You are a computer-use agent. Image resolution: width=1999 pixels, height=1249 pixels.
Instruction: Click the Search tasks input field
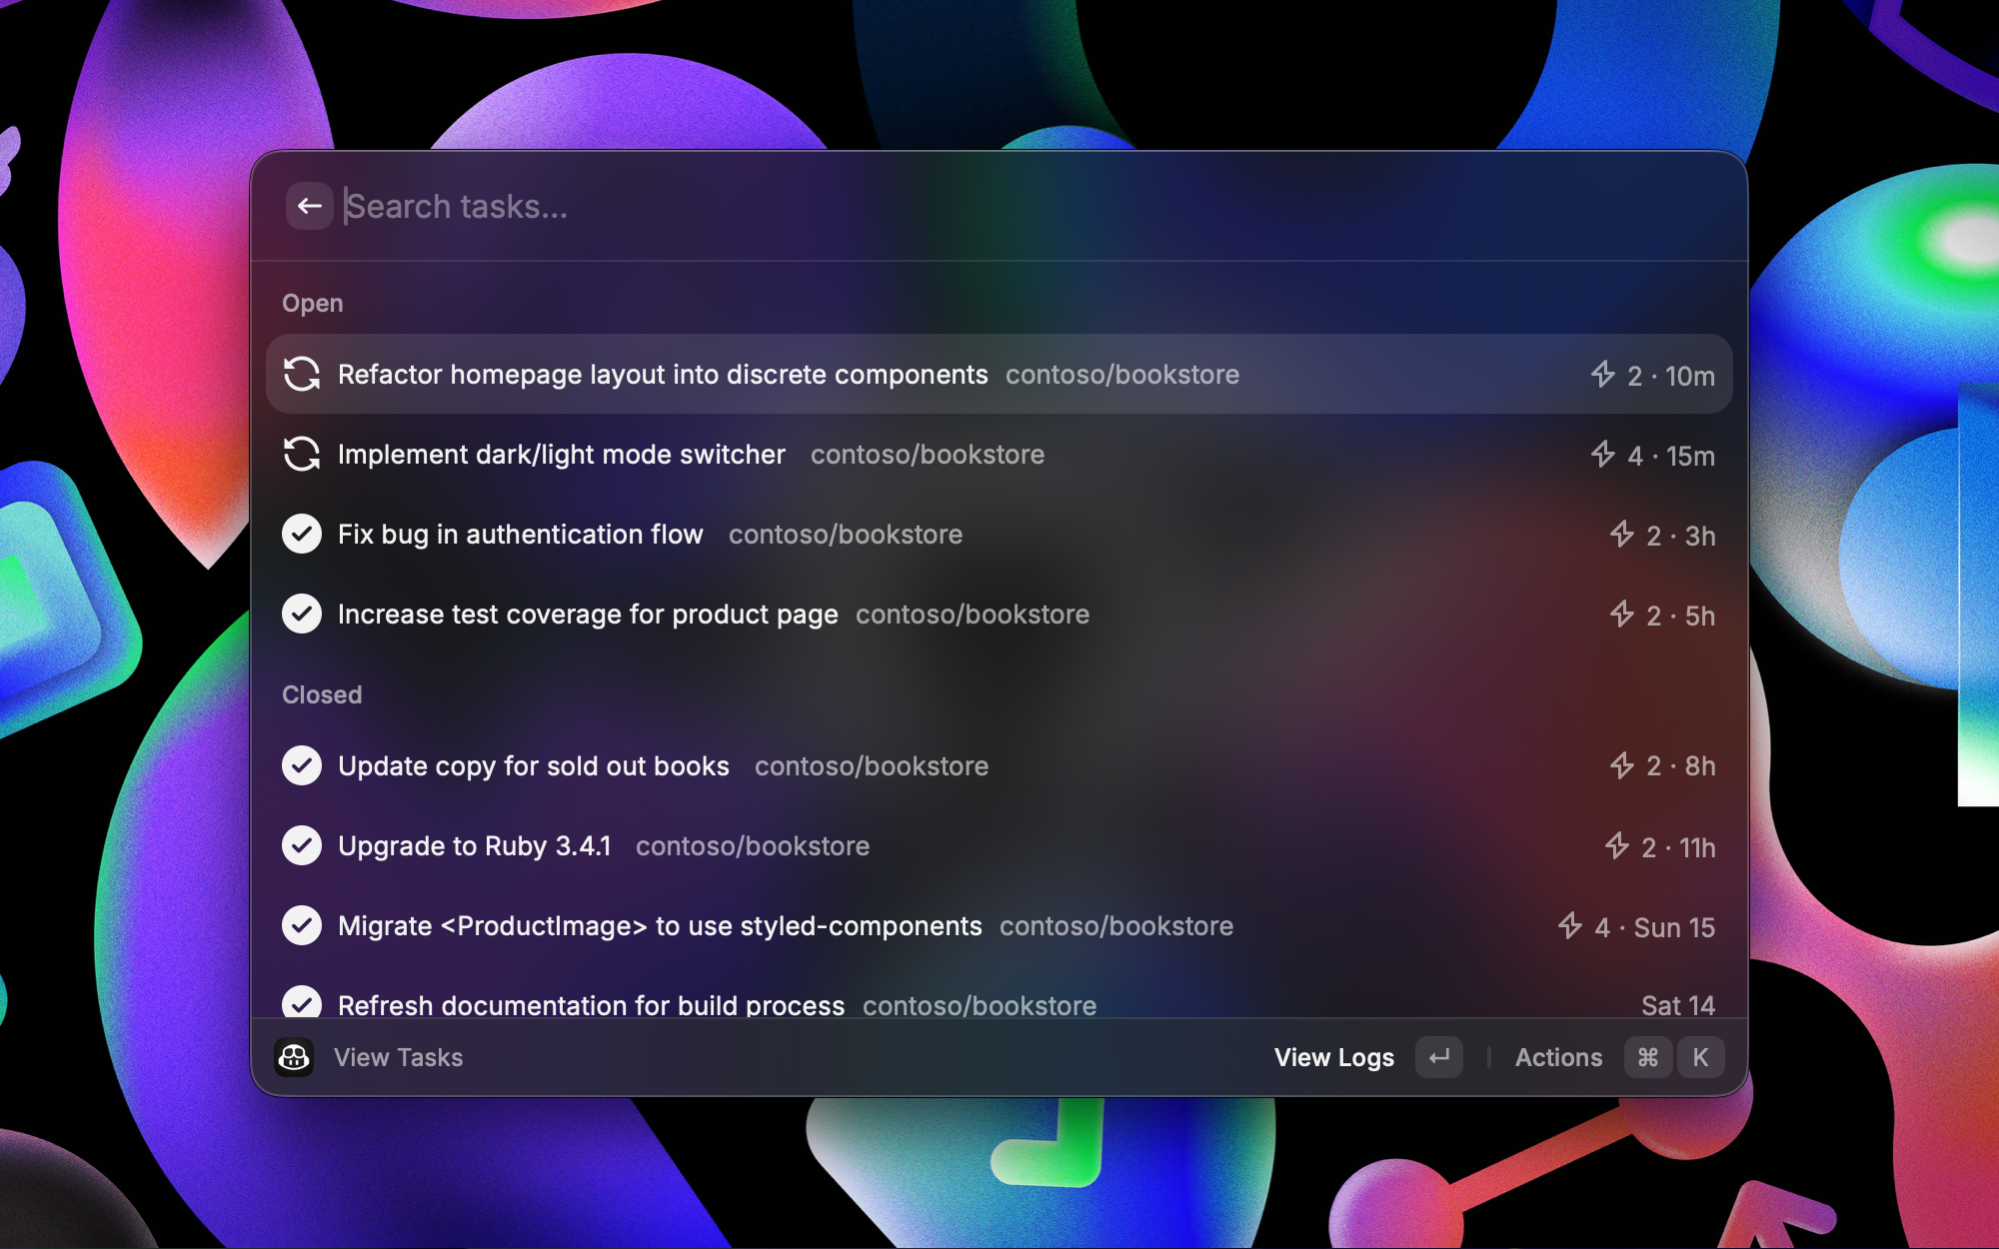point(900,207)
